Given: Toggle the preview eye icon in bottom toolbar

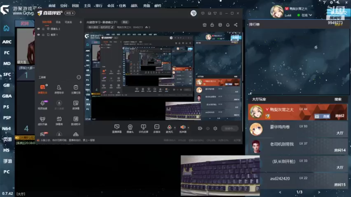Looking at the screenshot, I should (208, 128).
